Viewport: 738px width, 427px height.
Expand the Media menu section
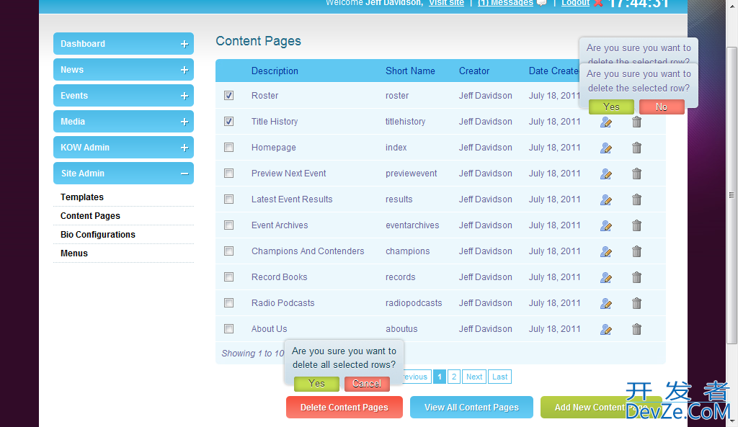pos(123,121)
